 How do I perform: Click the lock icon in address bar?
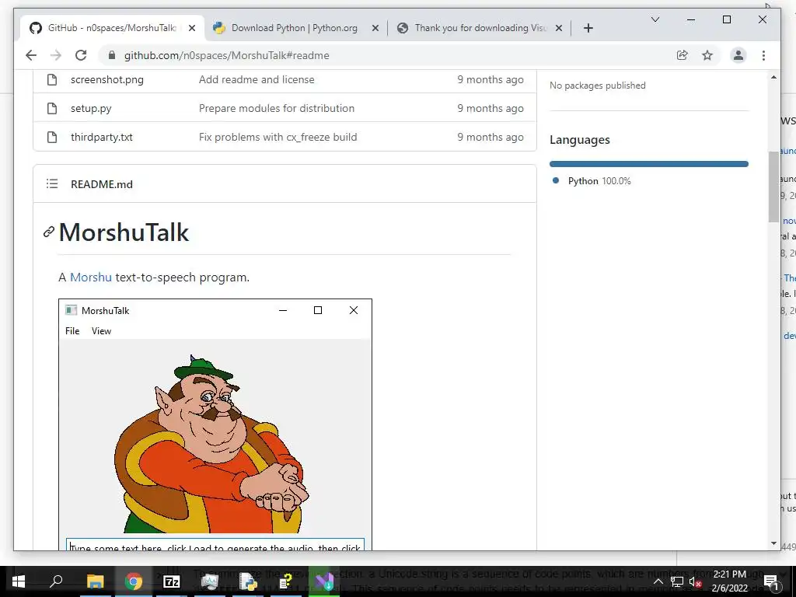tap(112, 55)
